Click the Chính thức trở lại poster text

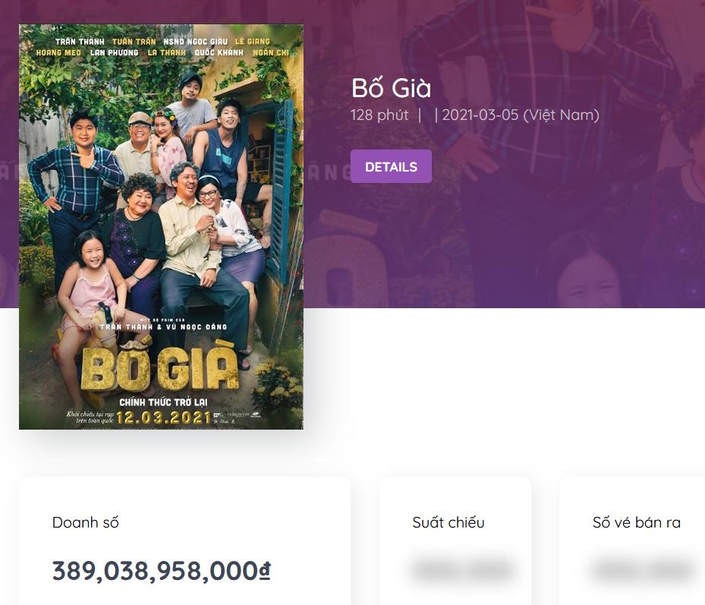click(x=163, y=401)
